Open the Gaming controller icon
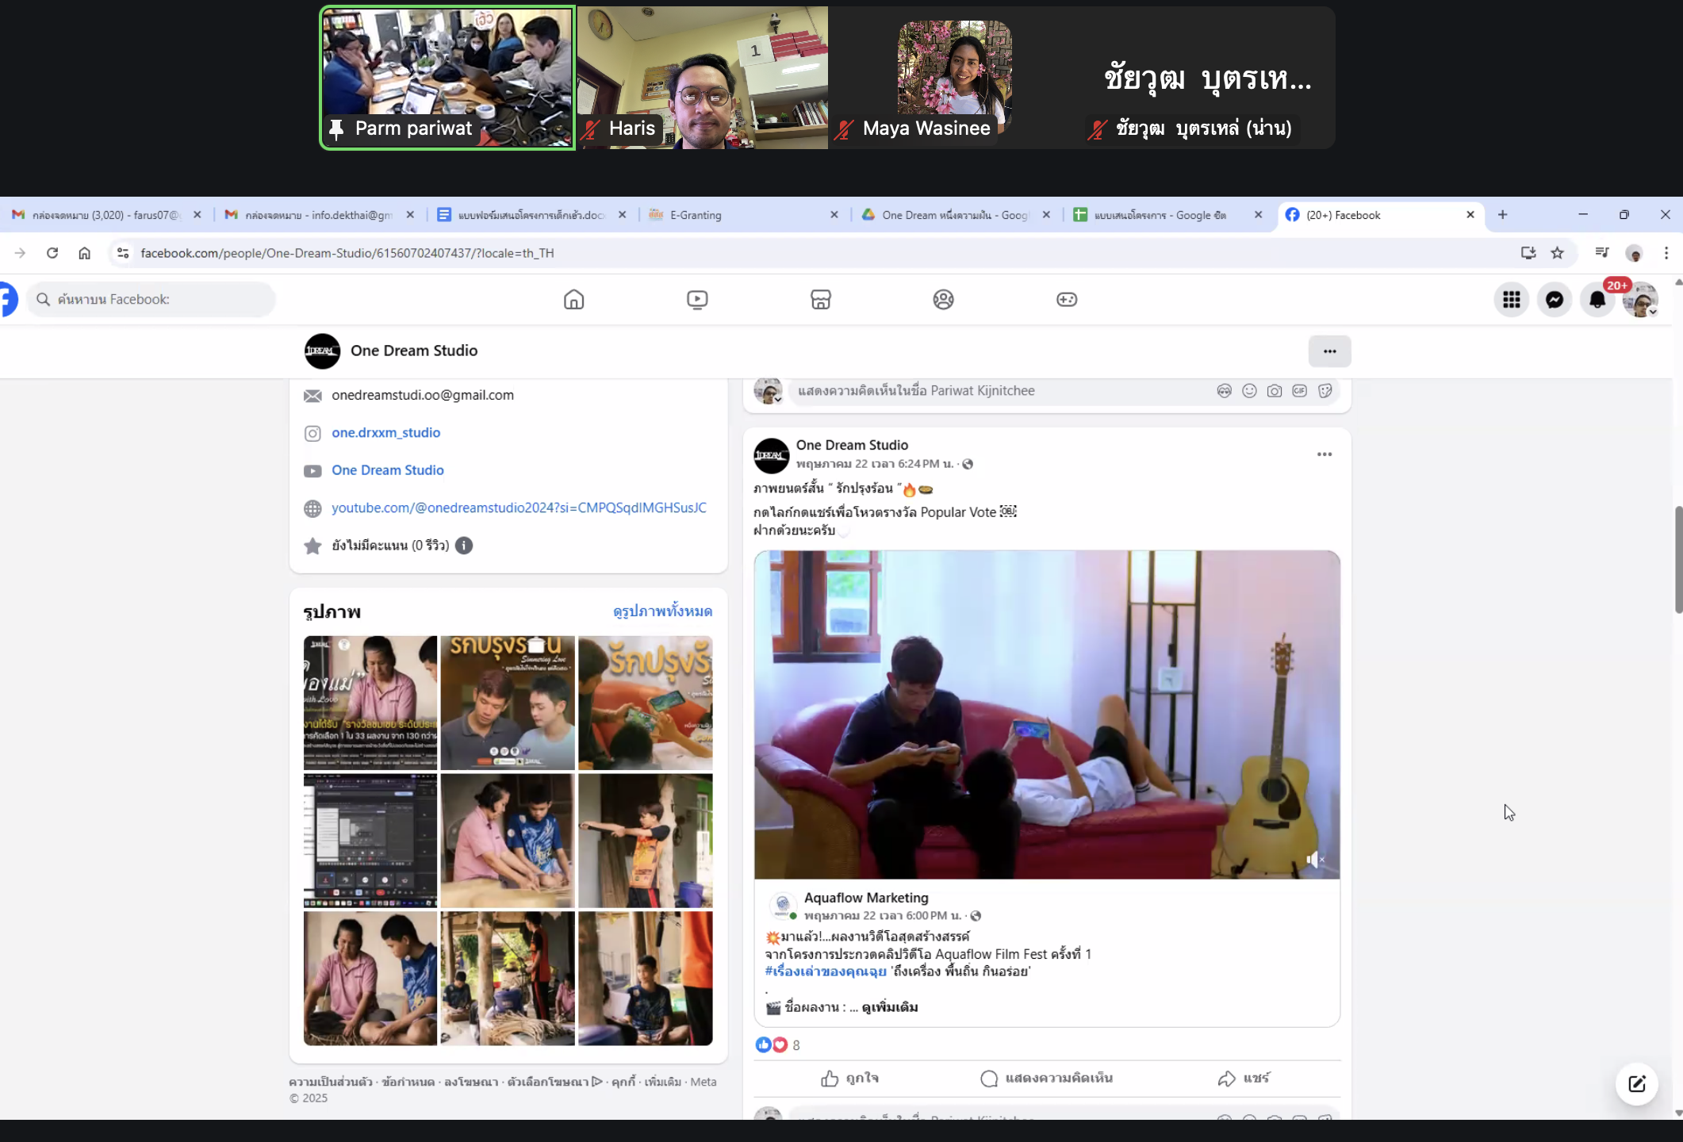Viewport: 1683px width, 1142px height. click(x=1067, y=300)
